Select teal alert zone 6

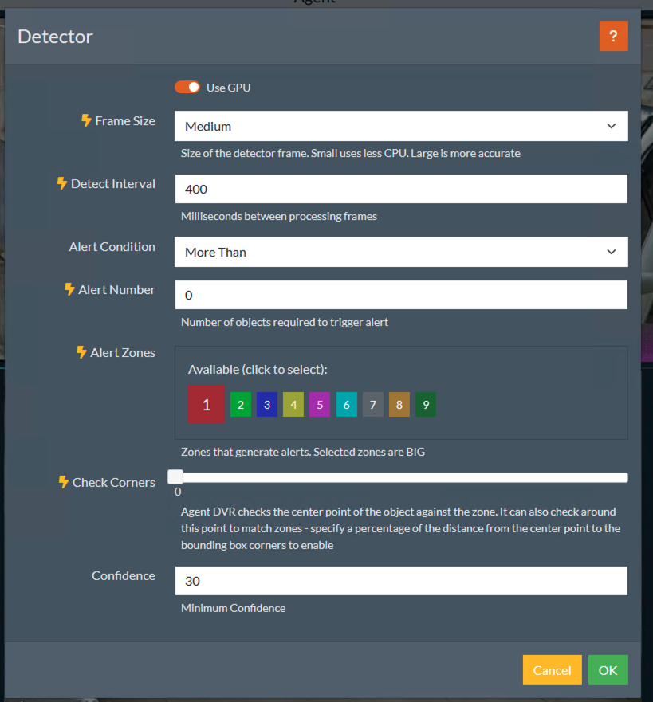click(346, 405)
